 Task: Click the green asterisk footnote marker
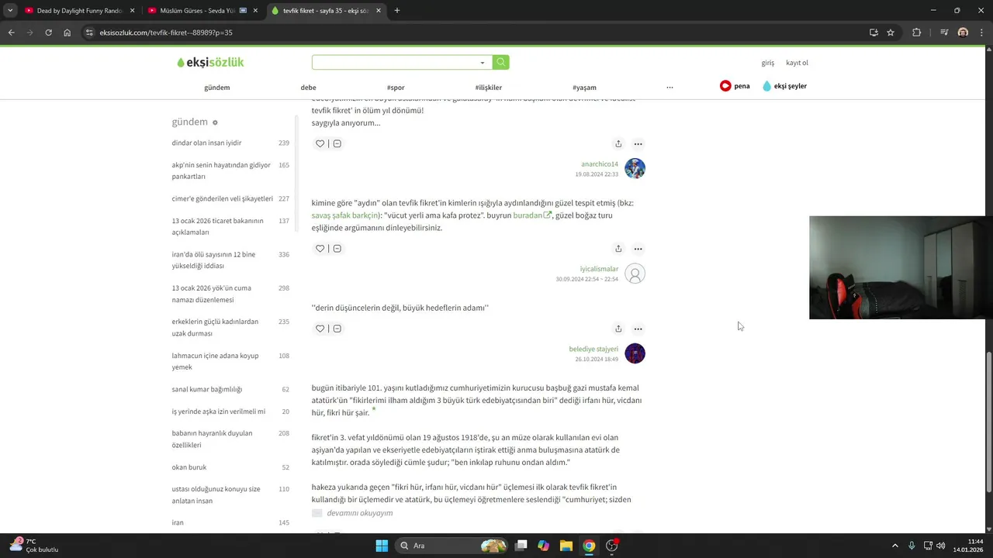[x=374, y=409]
